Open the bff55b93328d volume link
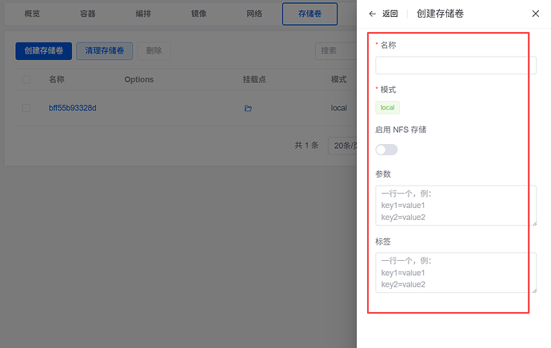Screen dimensions: 551x348 point(72,108)
